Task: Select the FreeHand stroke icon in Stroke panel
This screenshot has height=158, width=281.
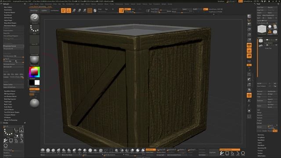Action: 6,140
